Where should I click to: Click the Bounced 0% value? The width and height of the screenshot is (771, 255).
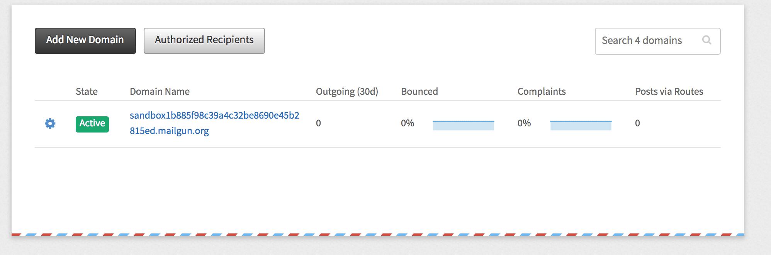point(408,123)
